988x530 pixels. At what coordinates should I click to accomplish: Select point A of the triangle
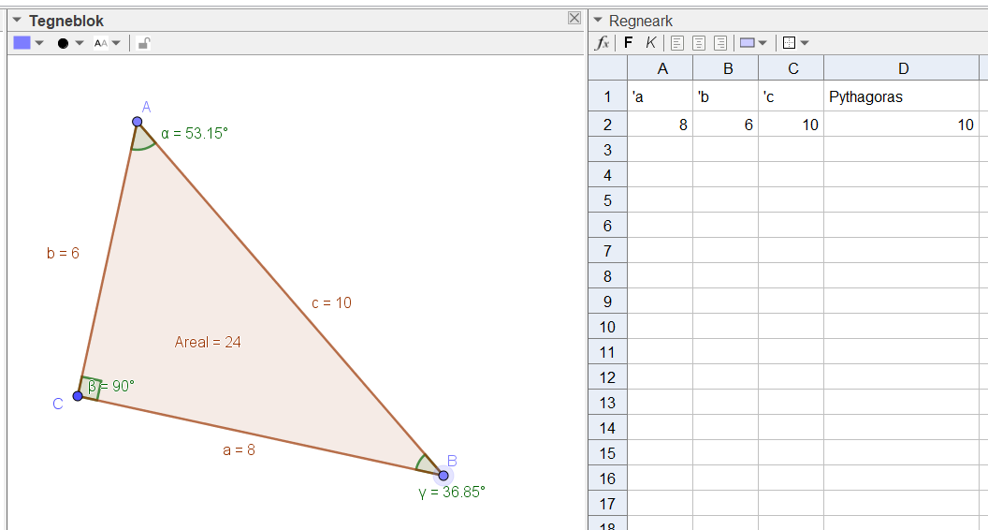coord(137,122)
